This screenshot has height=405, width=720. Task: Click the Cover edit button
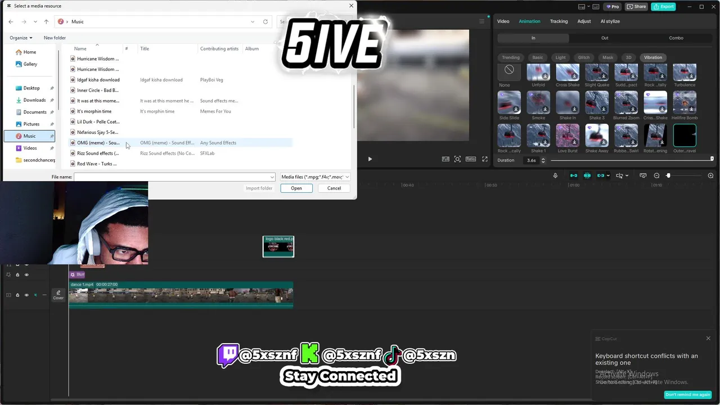pos(58,295)
